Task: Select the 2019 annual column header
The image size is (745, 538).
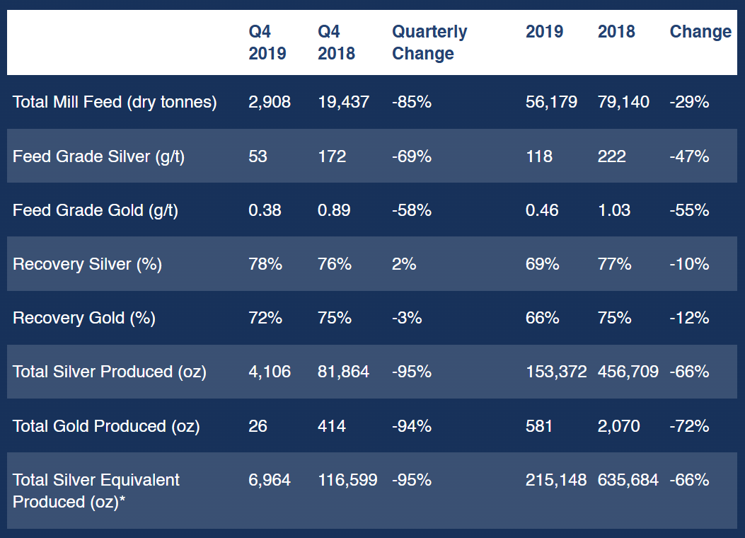Action: (544, 31)
